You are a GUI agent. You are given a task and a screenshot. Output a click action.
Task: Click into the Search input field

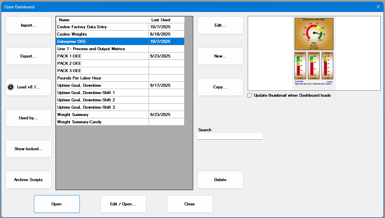tap(230, 136)
